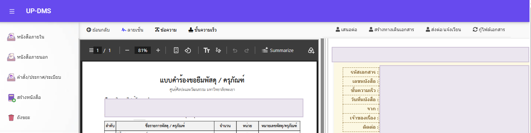The width and height of the screenshot is (531, 133).
Task: Zoom out the PDF with minus icon
Action: [x=127, y=50]
